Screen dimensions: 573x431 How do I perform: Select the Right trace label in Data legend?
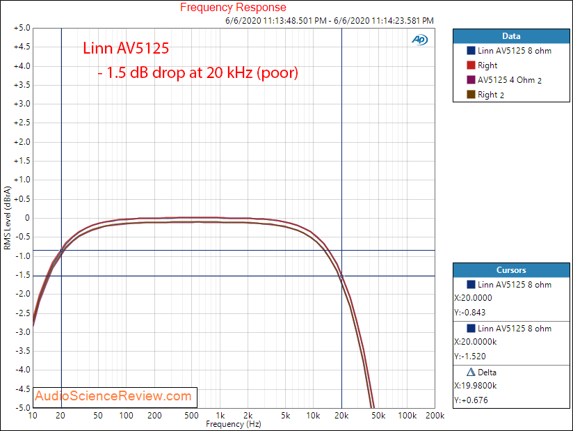coord(487,65)
